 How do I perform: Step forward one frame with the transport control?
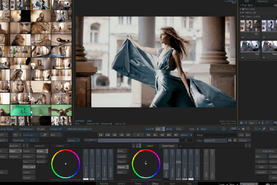point(148,135)
